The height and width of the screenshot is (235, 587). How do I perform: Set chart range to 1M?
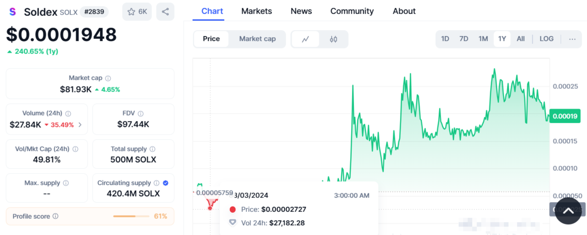(x=483, y=39)
